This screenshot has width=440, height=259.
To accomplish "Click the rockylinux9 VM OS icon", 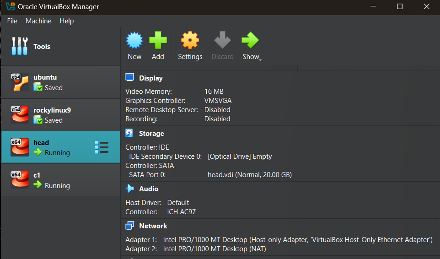I will coord(20,114).
